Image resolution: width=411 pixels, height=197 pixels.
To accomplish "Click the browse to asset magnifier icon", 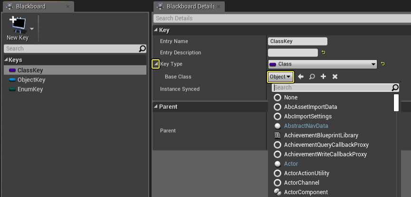I will coord(312,77).
